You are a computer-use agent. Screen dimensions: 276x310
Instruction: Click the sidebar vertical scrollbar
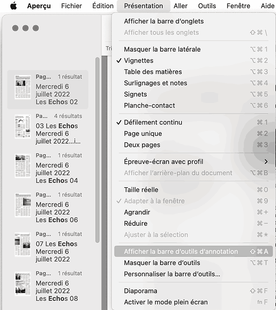[x=97, y=150]
